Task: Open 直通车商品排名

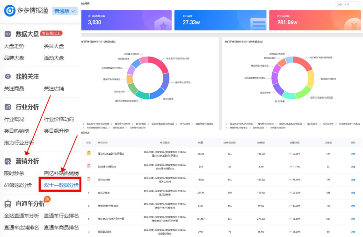Action: (x=61, y=227)
